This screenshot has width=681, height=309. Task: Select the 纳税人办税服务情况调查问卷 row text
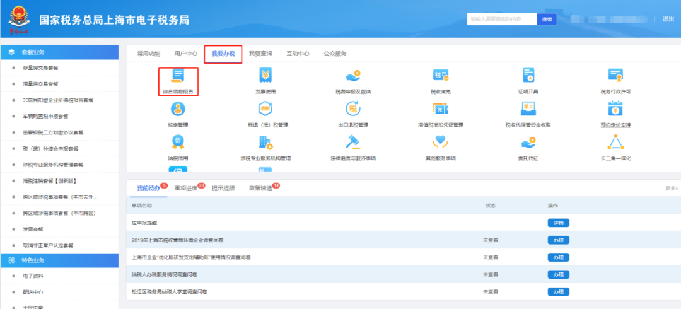coord(165,275)
